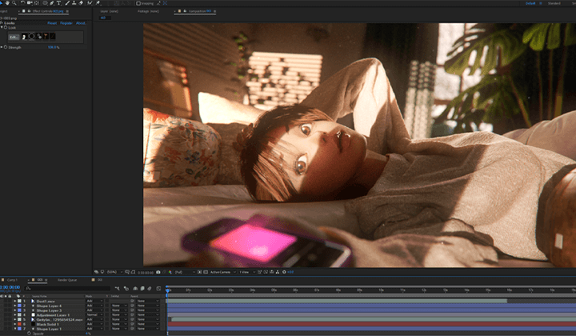Screen dimensions: 576x336
Task: Switch to the Comp 1 timeline tab
Action: point(12,280)
